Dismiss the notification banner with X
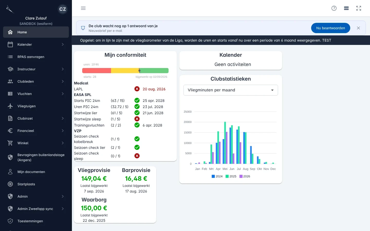Viewport: 370px width, 231px height. [358, 28]
